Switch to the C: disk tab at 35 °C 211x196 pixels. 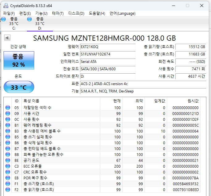pyautogui.click(x=14, y=24)
